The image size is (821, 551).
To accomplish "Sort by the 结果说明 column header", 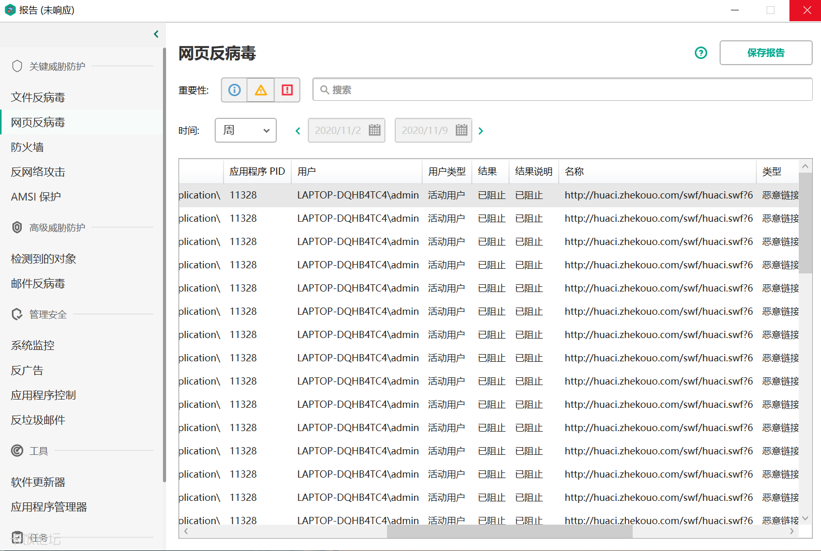I will (534, 171).
